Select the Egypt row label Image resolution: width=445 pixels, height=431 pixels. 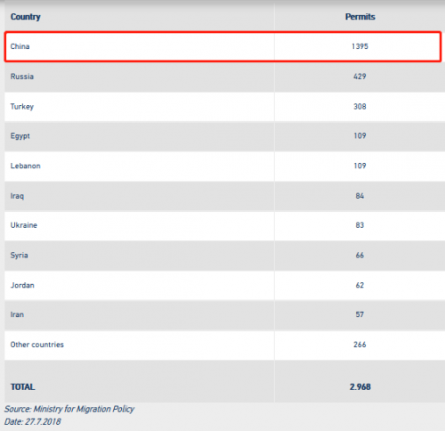(x=20, y=136)
